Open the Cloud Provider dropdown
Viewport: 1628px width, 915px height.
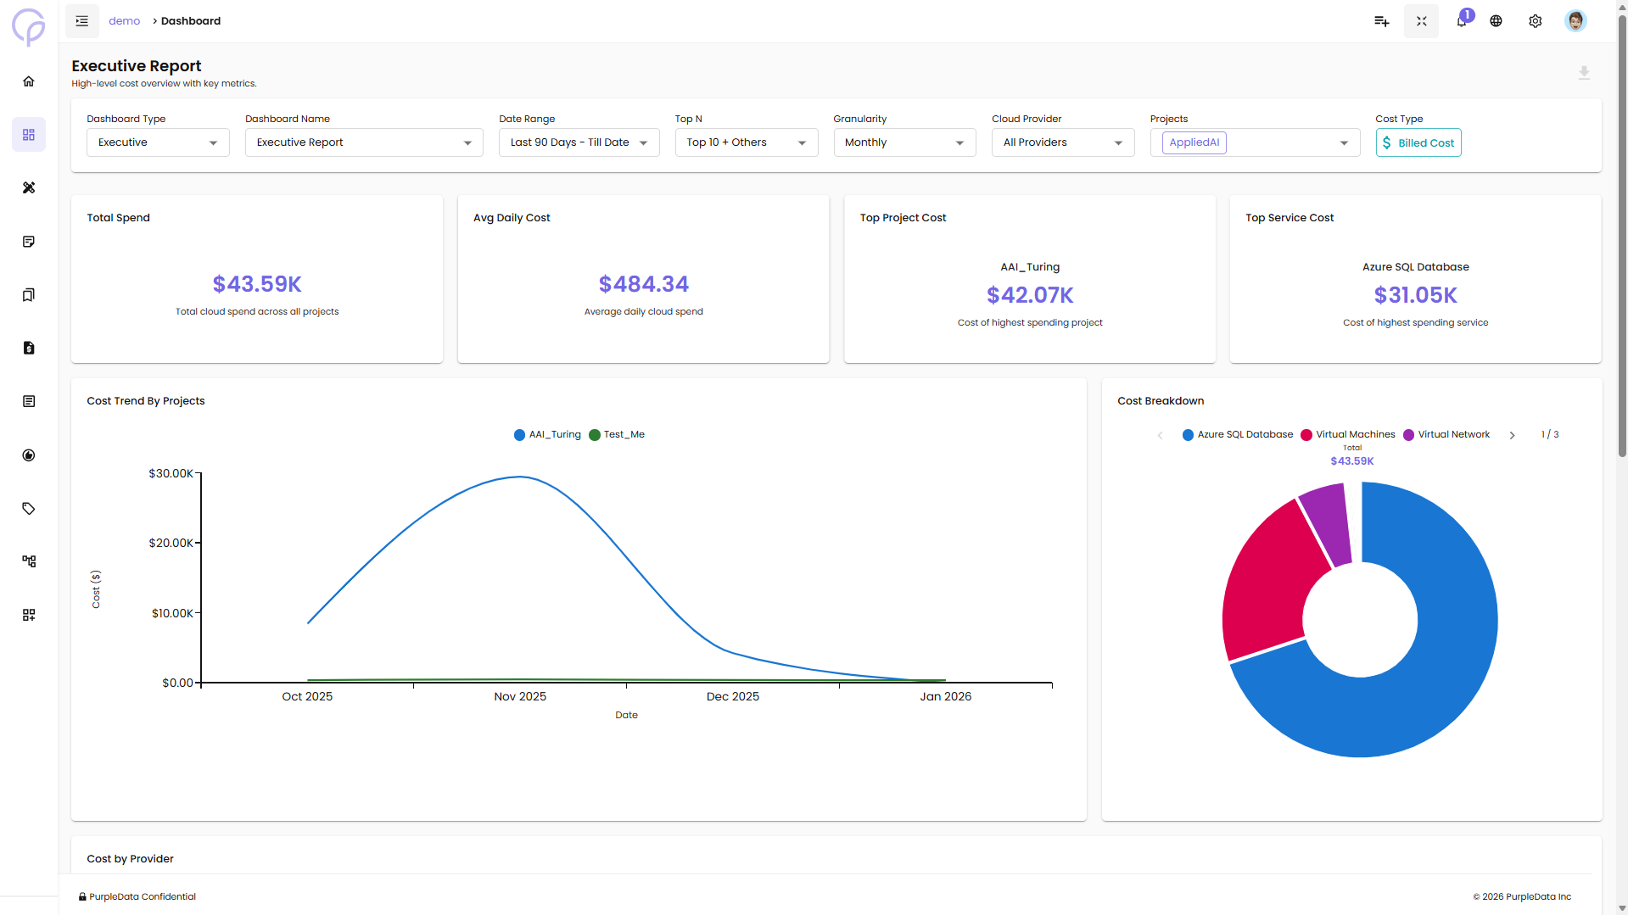coord(1062,142)
